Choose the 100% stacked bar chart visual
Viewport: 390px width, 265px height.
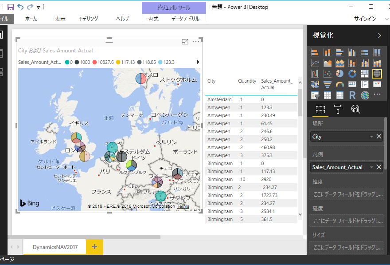(365, 52)
